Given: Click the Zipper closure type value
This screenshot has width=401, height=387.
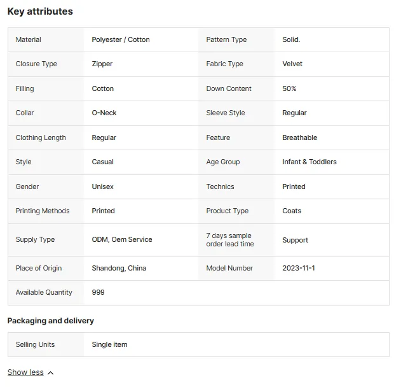Looking at the screenshot, I should click(102, 64).
